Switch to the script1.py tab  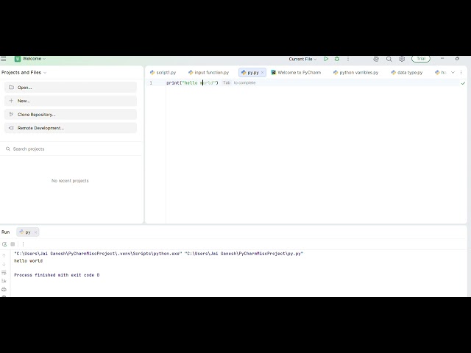click(163, 73)
